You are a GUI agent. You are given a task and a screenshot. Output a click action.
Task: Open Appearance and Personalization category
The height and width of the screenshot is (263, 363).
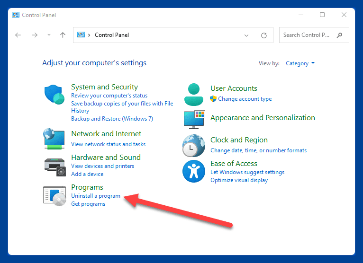[x=263, y=118]
